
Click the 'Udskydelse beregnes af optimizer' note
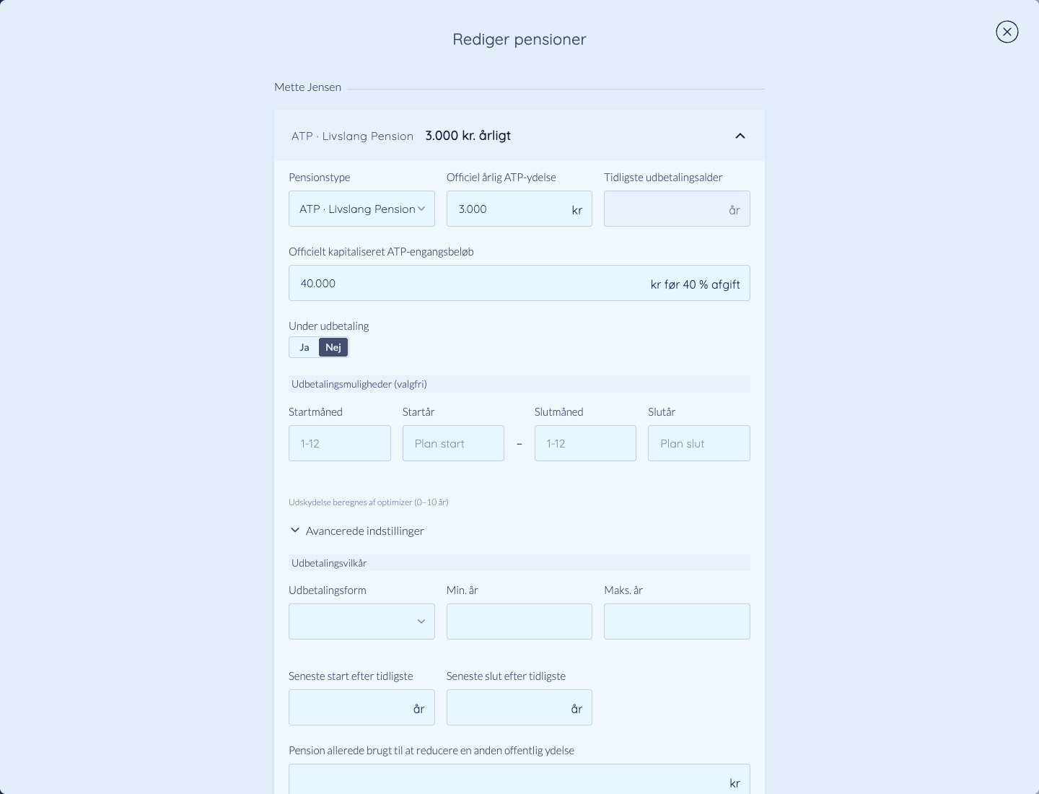[368, 502]
